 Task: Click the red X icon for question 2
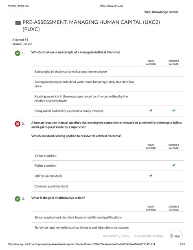point(18,124)
